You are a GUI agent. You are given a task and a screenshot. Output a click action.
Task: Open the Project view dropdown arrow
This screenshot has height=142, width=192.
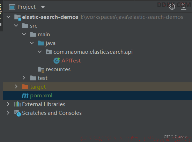[43, 7]
